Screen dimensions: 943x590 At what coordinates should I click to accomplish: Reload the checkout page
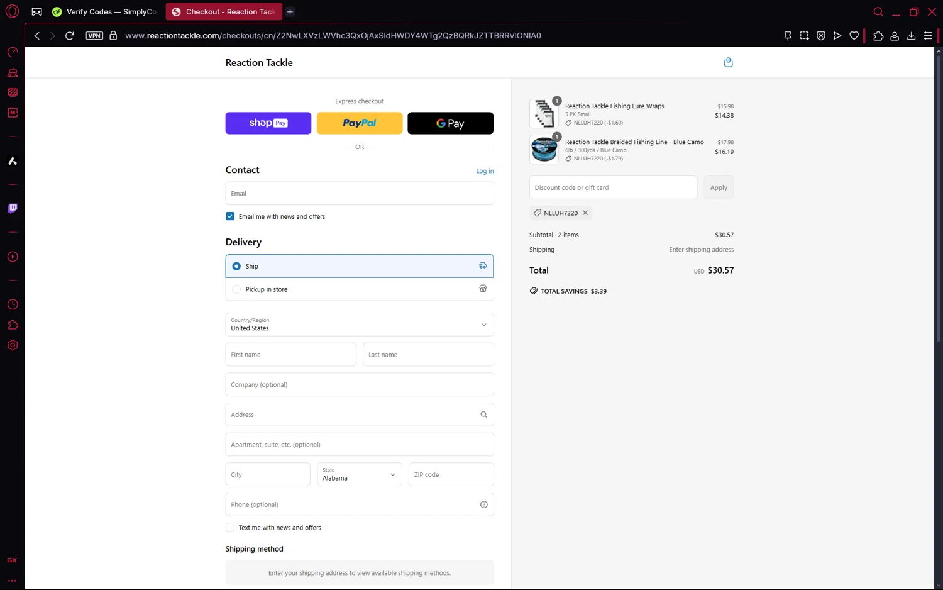point(70,36)
